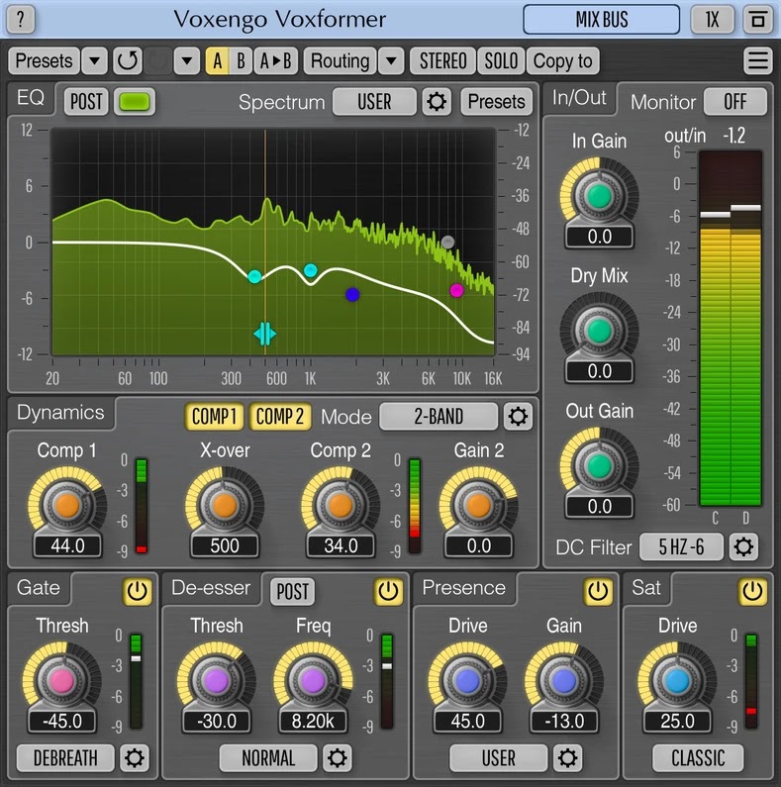
Task: Enable SOLO channel group
Action: (501, 61)
